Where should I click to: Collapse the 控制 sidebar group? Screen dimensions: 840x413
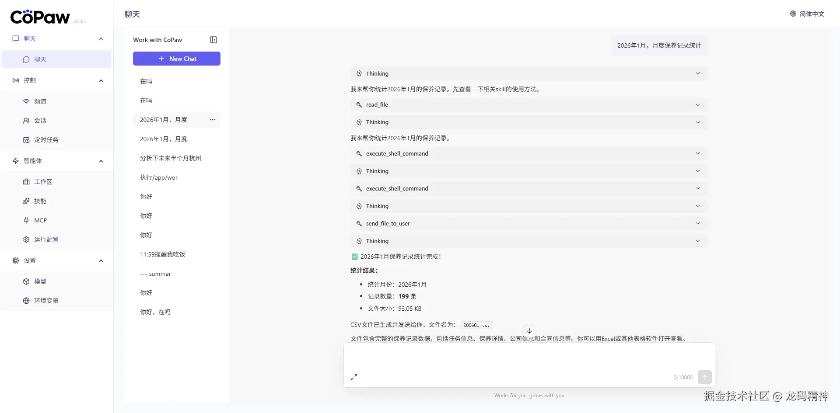[101, 80]
